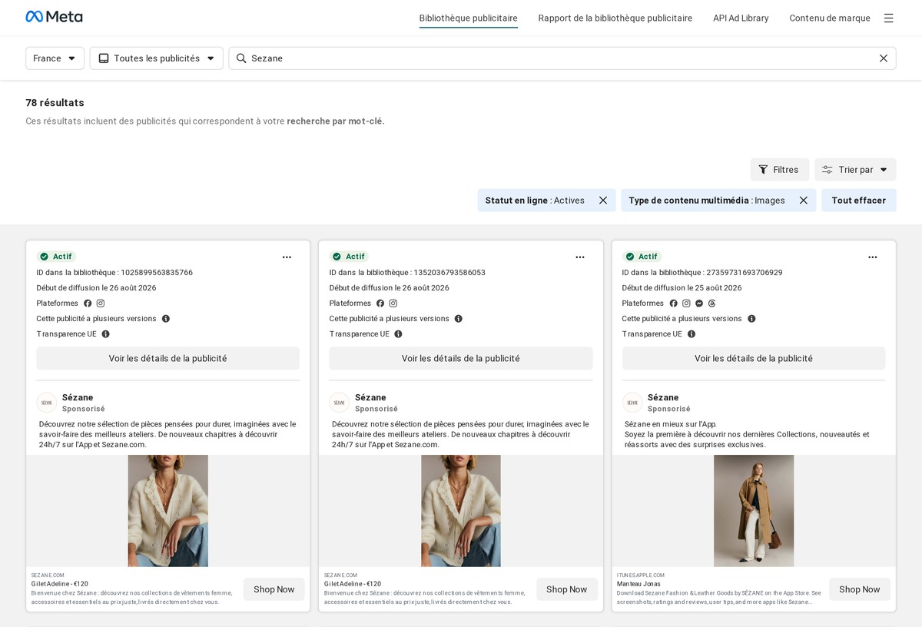Click the '78 résultats' heading
This screenshot has width=922, height=627.
click(55, 103)
